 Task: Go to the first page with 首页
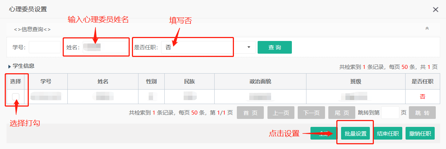(x=250, y=113)
